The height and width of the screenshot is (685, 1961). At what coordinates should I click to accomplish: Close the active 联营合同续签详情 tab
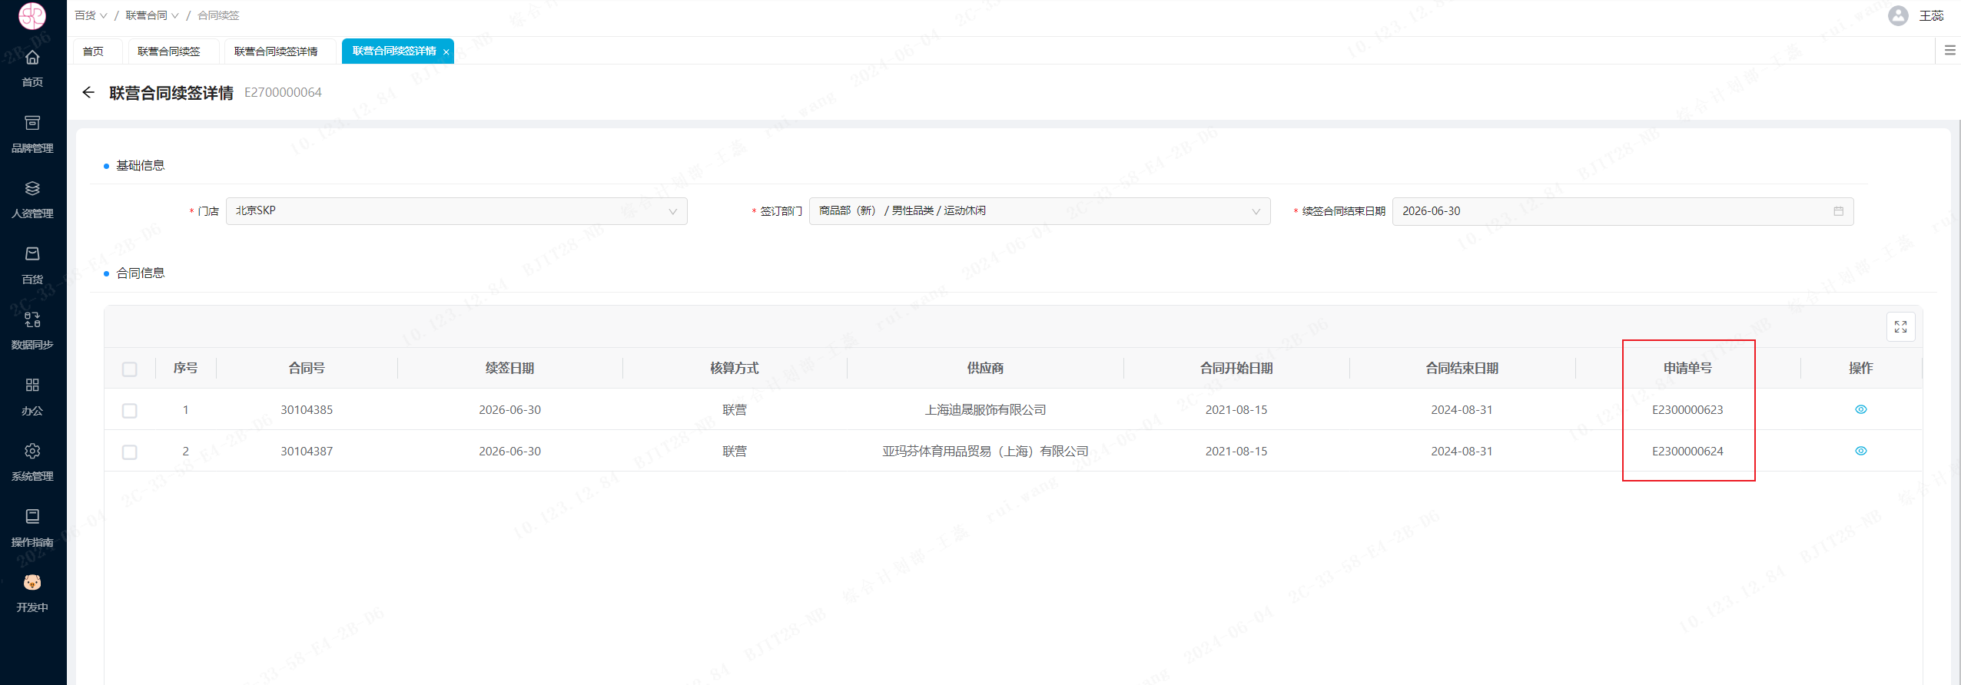[x=446, y=52]
